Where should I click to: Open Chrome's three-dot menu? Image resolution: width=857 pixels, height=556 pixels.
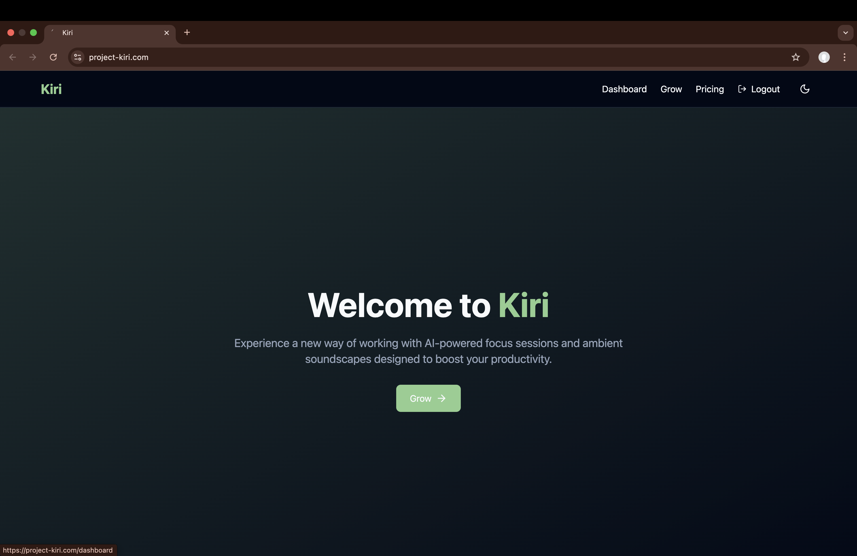845,57
